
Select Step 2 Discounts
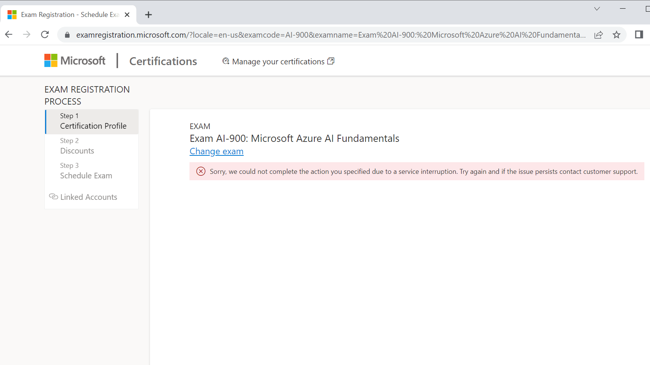[x=92, y=146]
